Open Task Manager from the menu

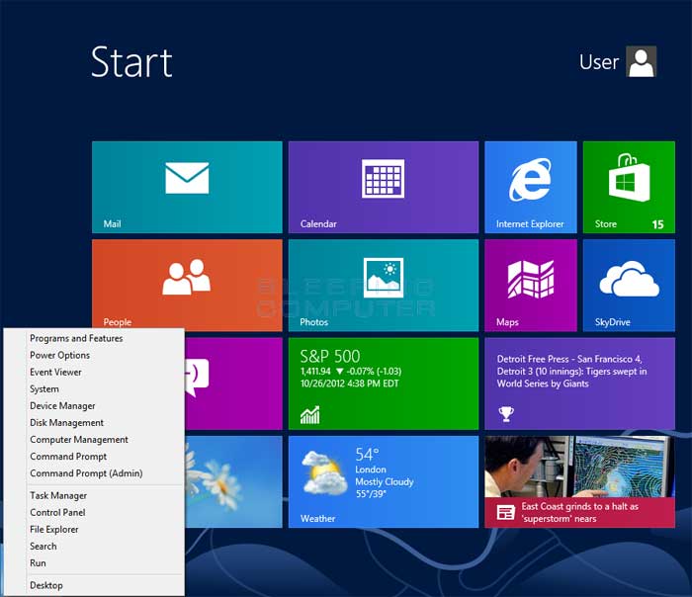[58, 495]
